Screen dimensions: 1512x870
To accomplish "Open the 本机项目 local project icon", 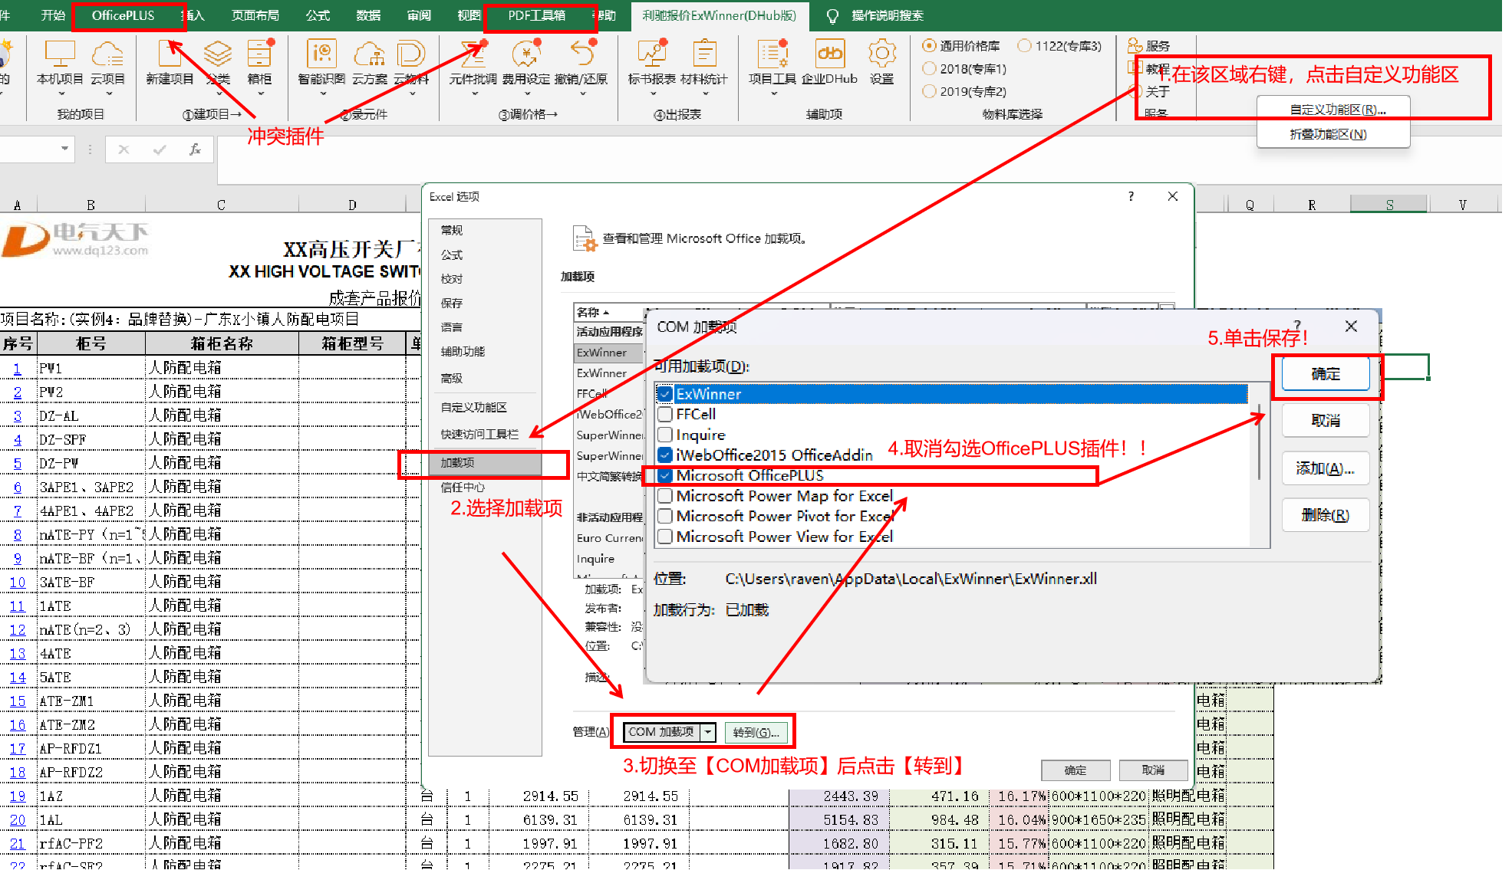I will [60, 54].
